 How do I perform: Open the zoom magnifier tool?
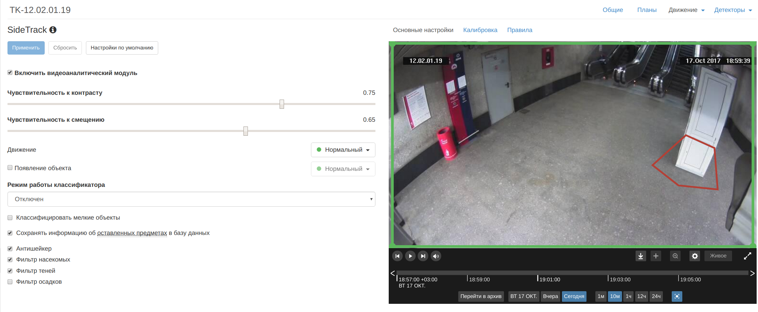(x=675, y=256)
